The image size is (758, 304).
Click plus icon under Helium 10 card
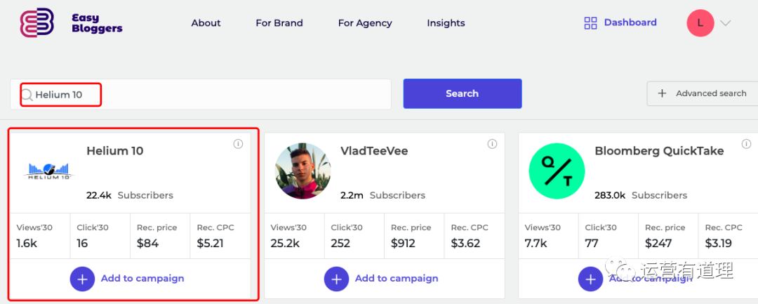82,279
